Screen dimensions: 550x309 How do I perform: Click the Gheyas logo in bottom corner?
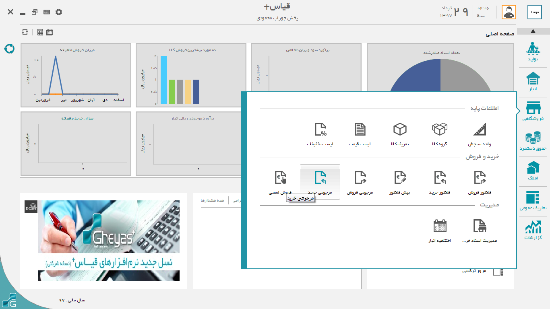(x=9, y=300)
